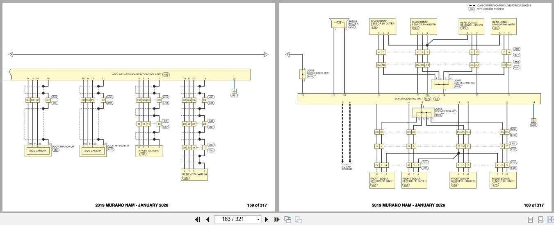This screenshot has height=225, width=554.
Task: Click the ground symbol on the right page
Action: pos(533,121)
